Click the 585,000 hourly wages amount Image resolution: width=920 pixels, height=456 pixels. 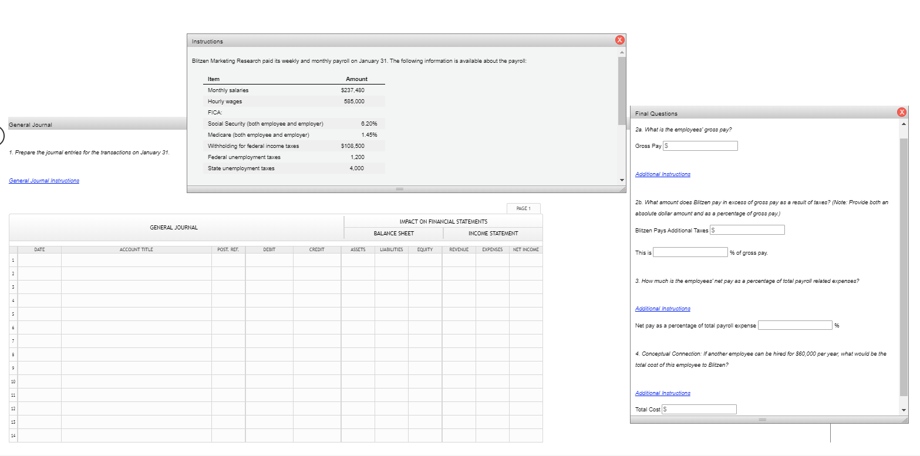point(354,102)
